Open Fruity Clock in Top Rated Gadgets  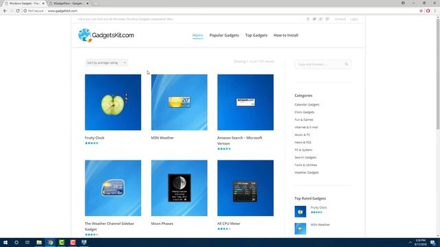point(318,207)
